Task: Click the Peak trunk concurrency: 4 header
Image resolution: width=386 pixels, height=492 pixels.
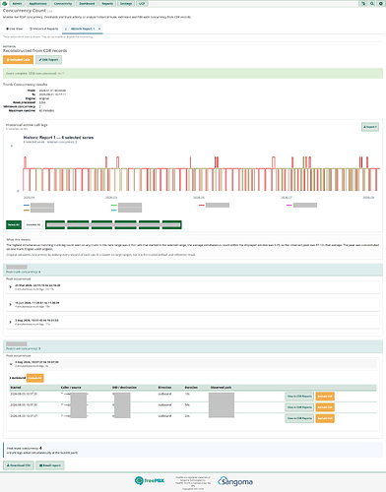Action: tap(193, 270)
